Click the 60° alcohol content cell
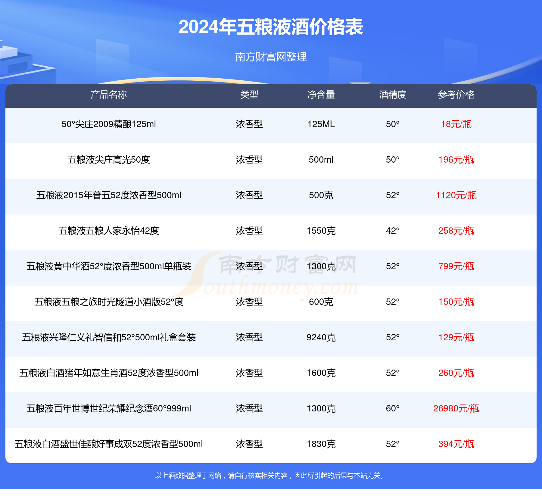542x503 pixels. (x=393, y=408)
